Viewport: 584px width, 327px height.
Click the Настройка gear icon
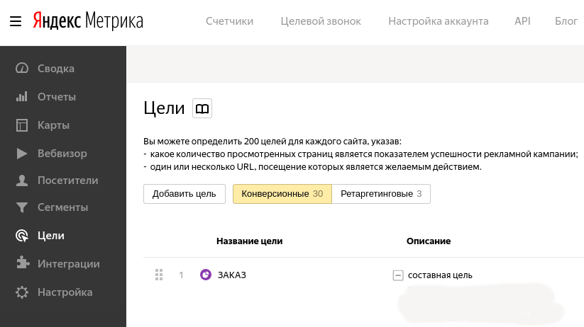pyautogui.click(x=22, y=292)
